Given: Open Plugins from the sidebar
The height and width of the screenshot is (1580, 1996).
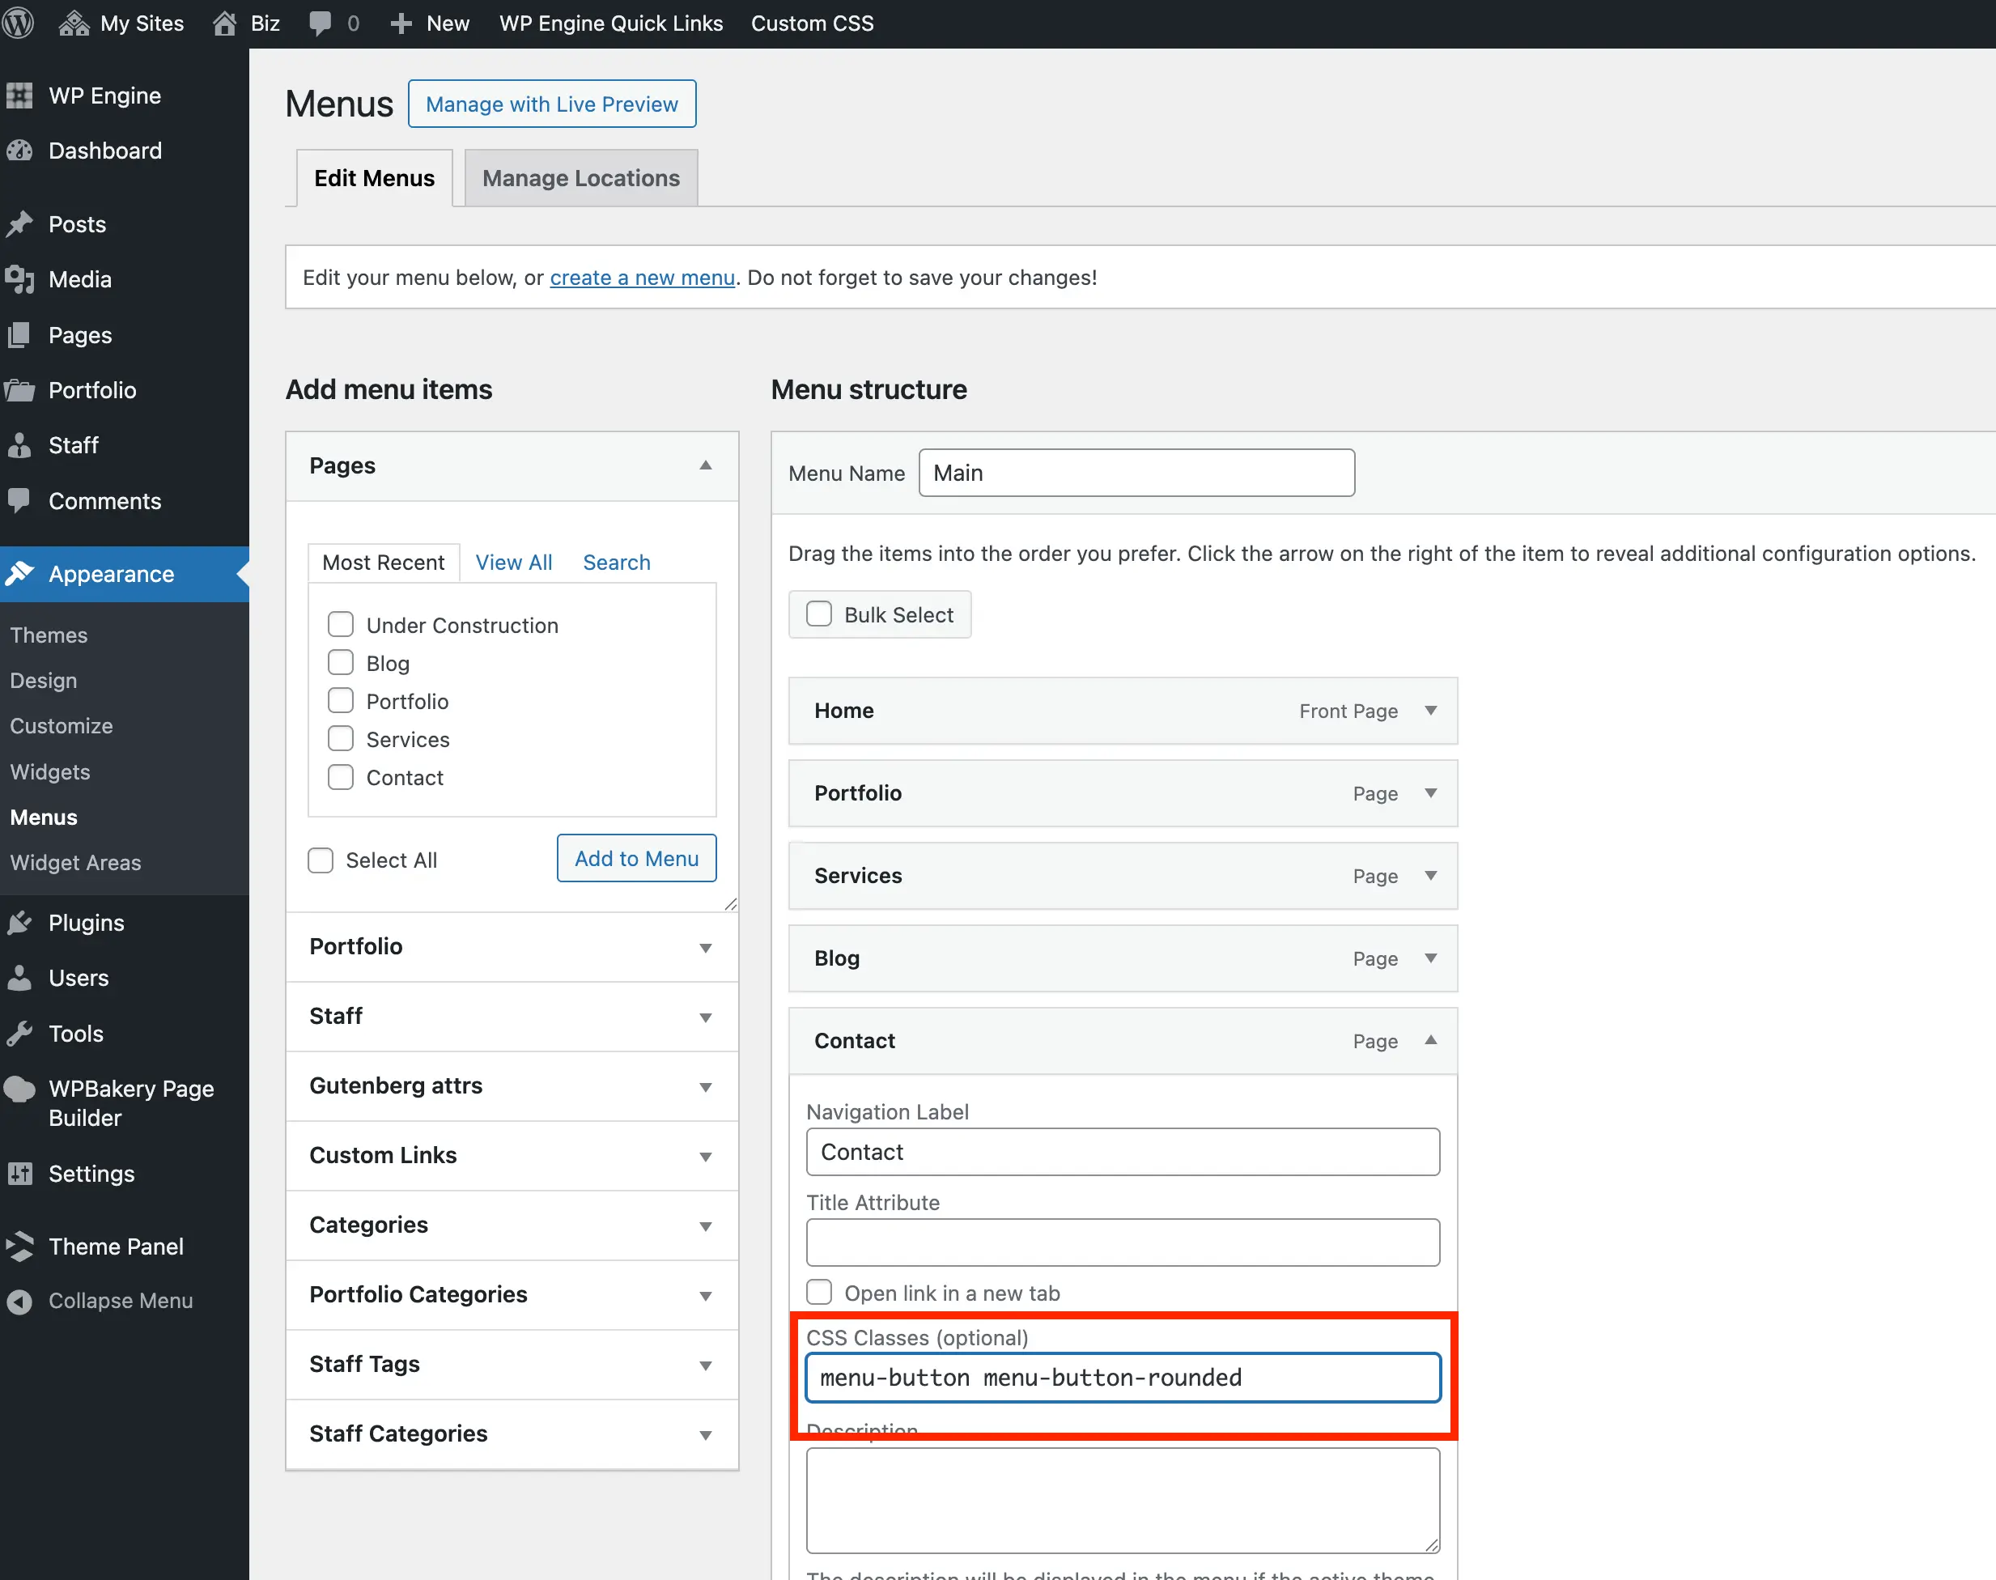Looking at the screenshot, I should tap(85, 922).
